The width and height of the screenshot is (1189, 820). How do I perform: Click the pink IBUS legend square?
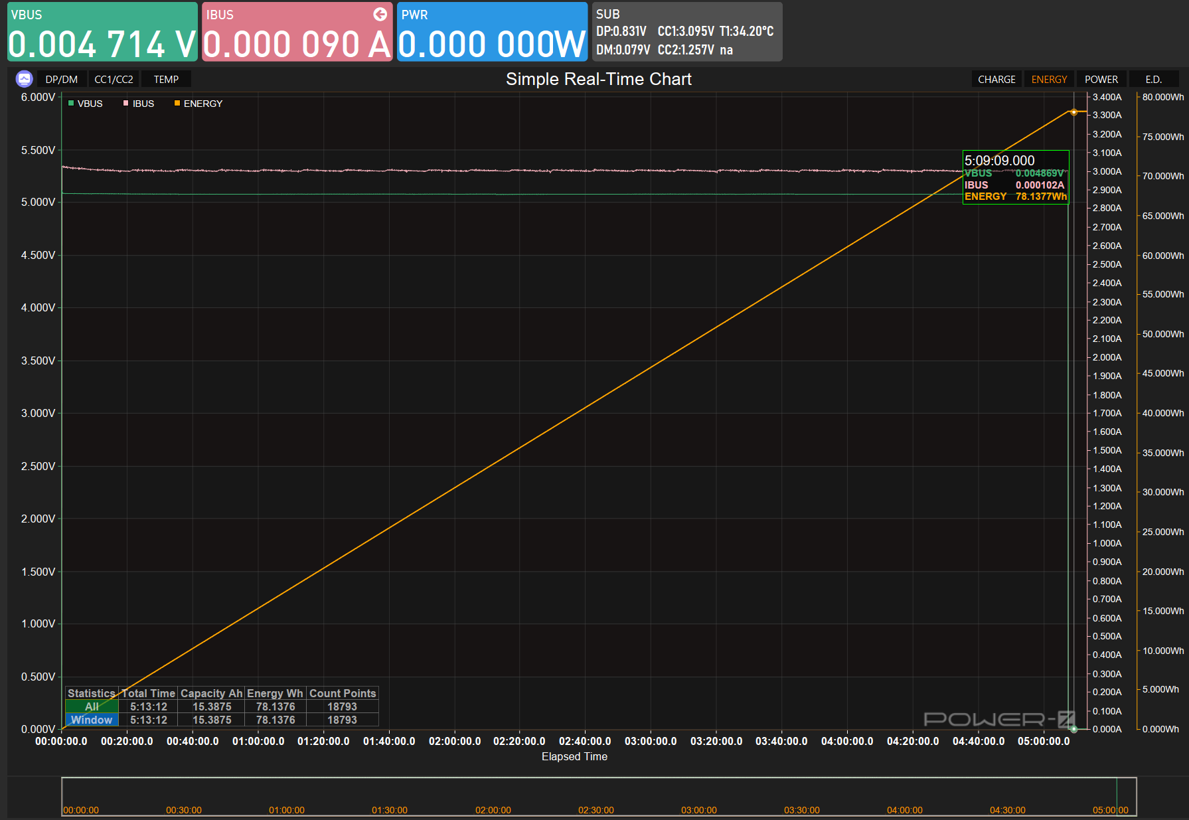click(126, 104)
